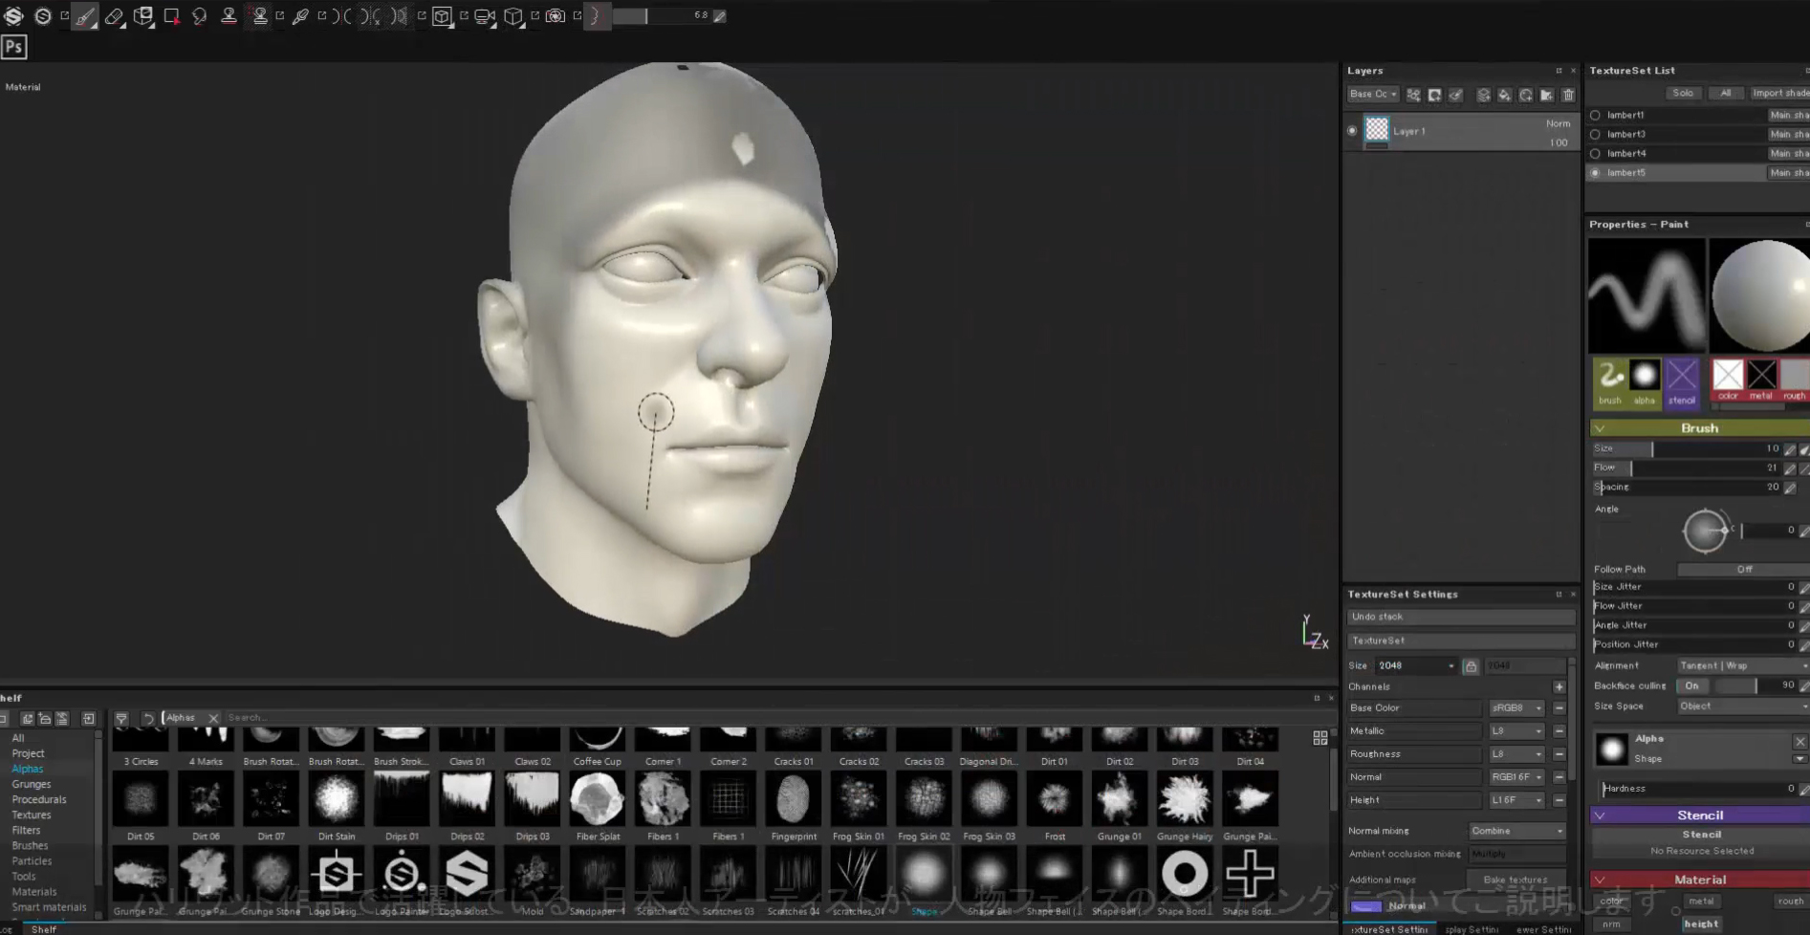The image size is (1810, 935).
Task: Open the texture set Size dropdown showing 2048
Action: [x=1415, y=665]
